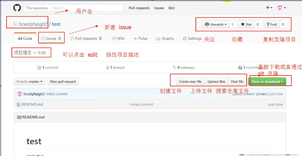Image resolution: width=302 pixels, height=156 pixels.
Task: Switch to the repository Issues tab
Action: (x=51, y=38)
